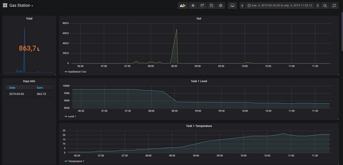The image size is (343, 165).
Task: Select the 2019-04-03 date cell
Action: [x=20, y=94]
